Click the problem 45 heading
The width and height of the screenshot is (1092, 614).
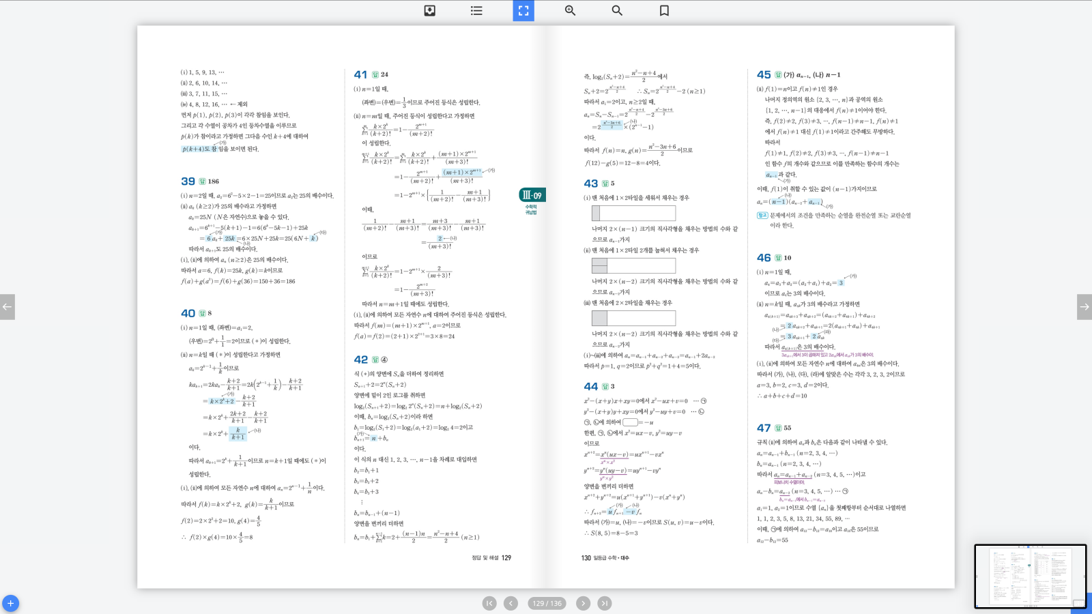(764, 74)
